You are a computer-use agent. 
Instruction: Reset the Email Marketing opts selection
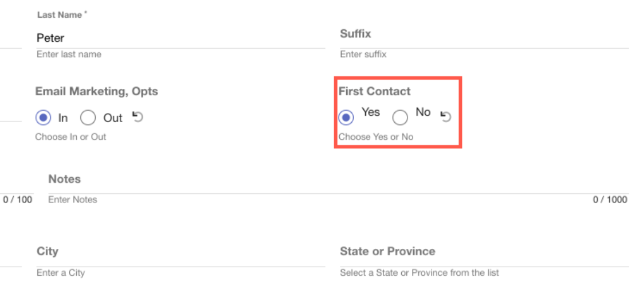coord(138,117)
